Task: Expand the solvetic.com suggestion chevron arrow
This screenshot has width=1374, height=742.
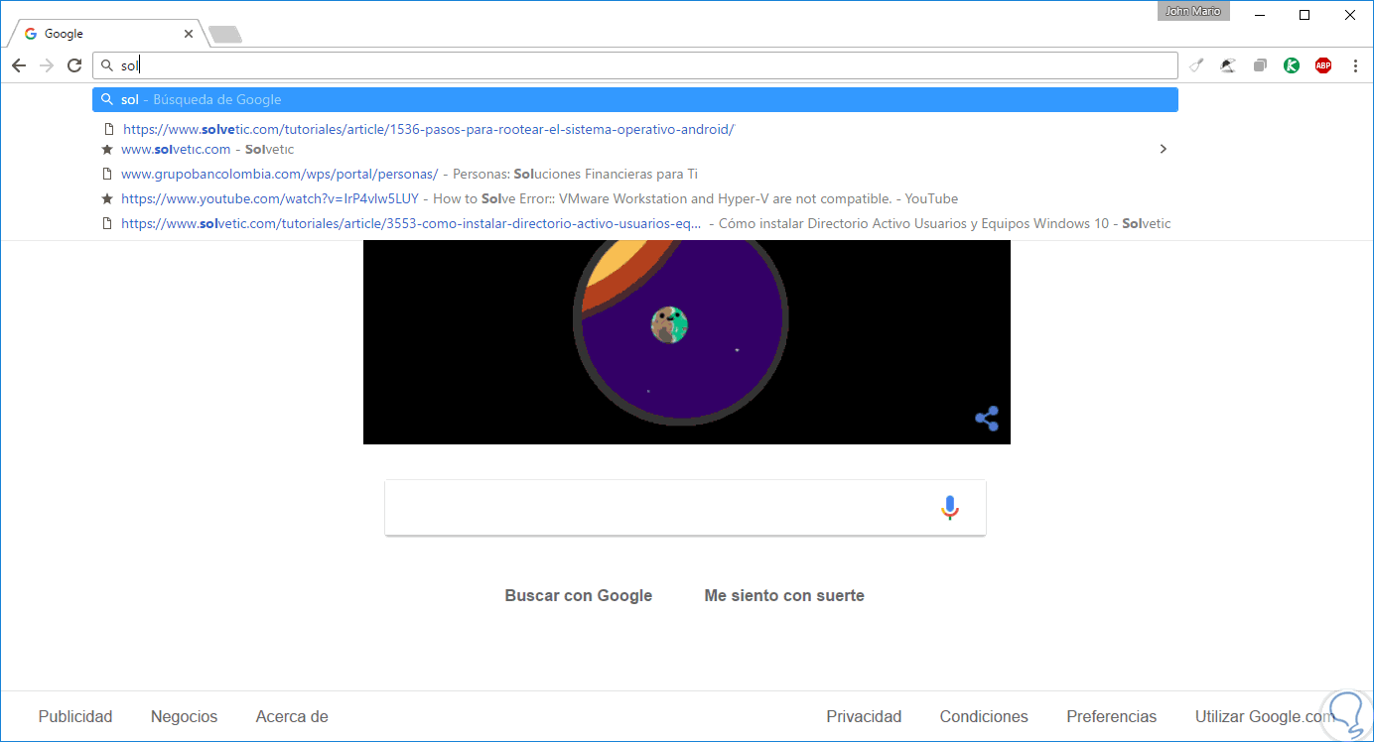Action: pyautogui.click(x=1164, y=149)
